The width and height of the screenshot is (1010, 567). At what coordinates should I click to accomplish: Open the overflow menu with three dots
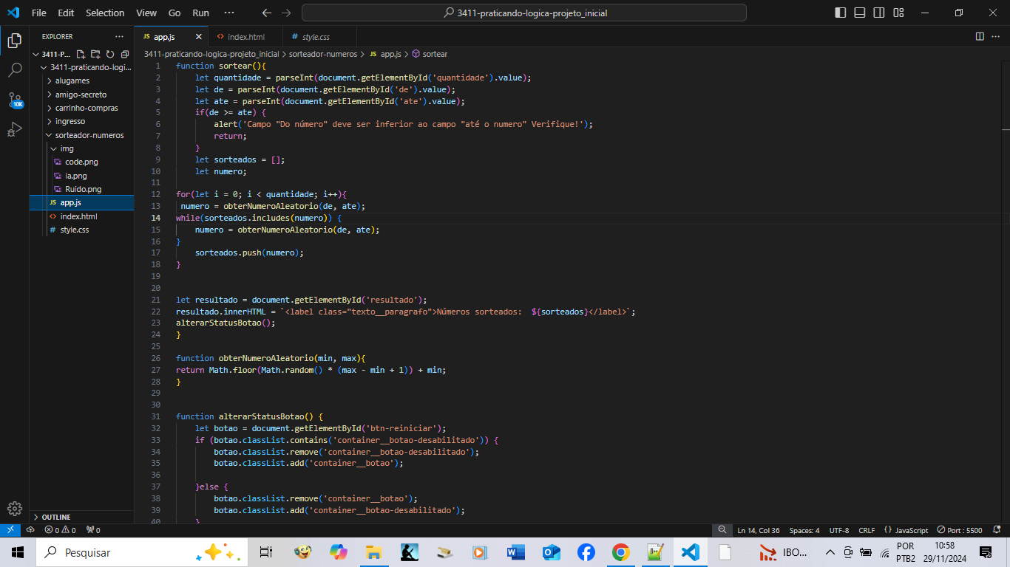pyautogui.click(x=229, y=13)
